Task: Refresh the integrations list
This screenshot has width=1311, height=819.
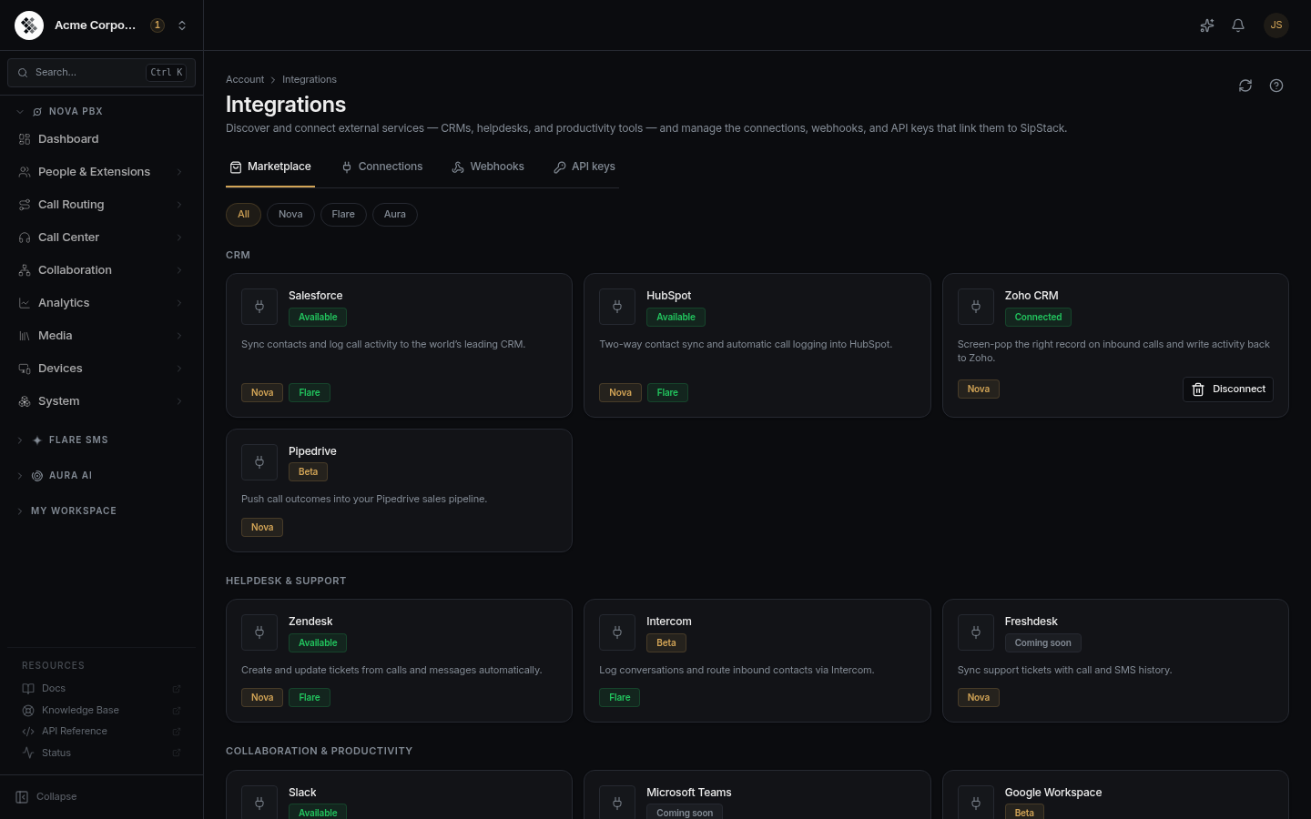Action: pos(1245,86)
